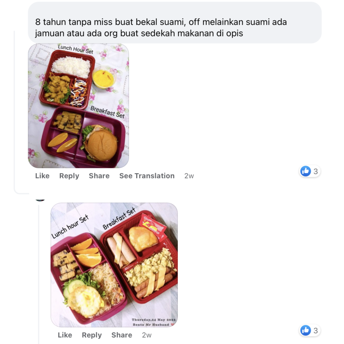Image resolution: width=344 pixels, height=344 pixels.
Task: Reply to the second photo comment
Action: 92,335
